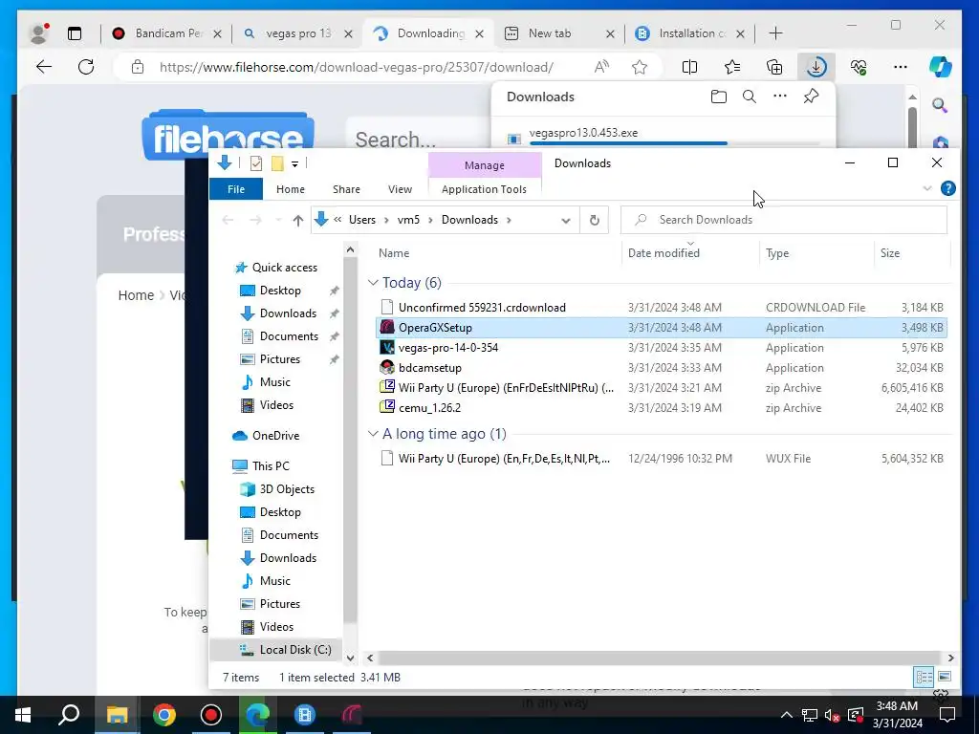Viewport: 979px width, 734px height.
Task: Switch Explorer to details view button
Action: [x=924, y=677]
